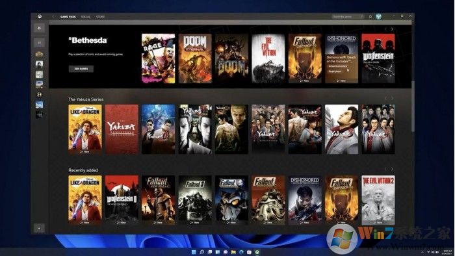Open the notifications bell
This screenshot has width=455, height=256.
click(370, 16)
